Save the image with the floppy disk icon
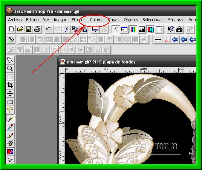The width and height of the screenshot is (202, 170). 29,29
